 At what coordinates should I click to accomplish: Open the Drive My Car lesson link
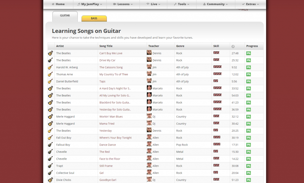107,60
